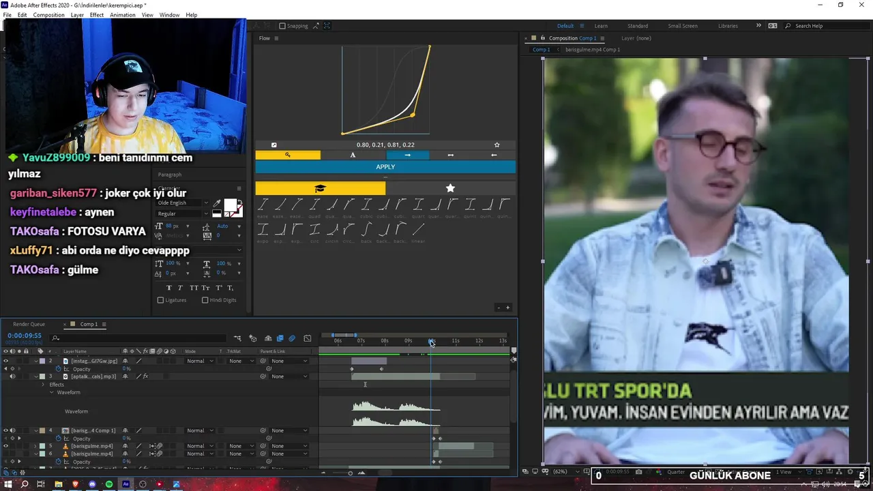This screenshot has height=491, width=873.
Task: Open Regular font style dropdown
Action: tap(206, 213)
